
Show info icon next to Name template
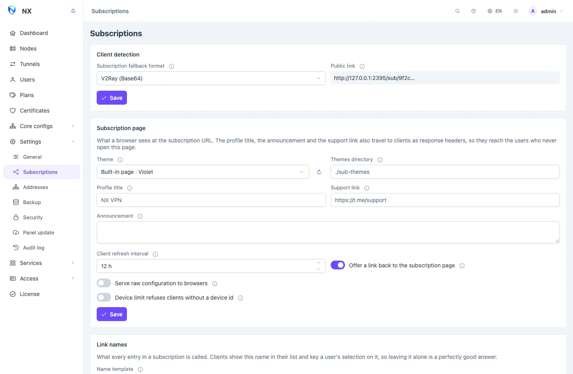(140, 370)
